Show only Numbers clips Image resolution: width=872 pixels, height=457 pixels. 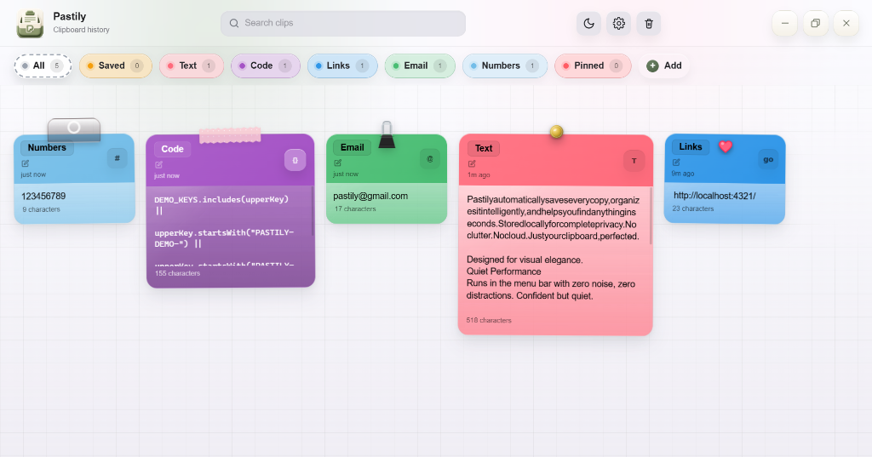(x=504, y=66)
